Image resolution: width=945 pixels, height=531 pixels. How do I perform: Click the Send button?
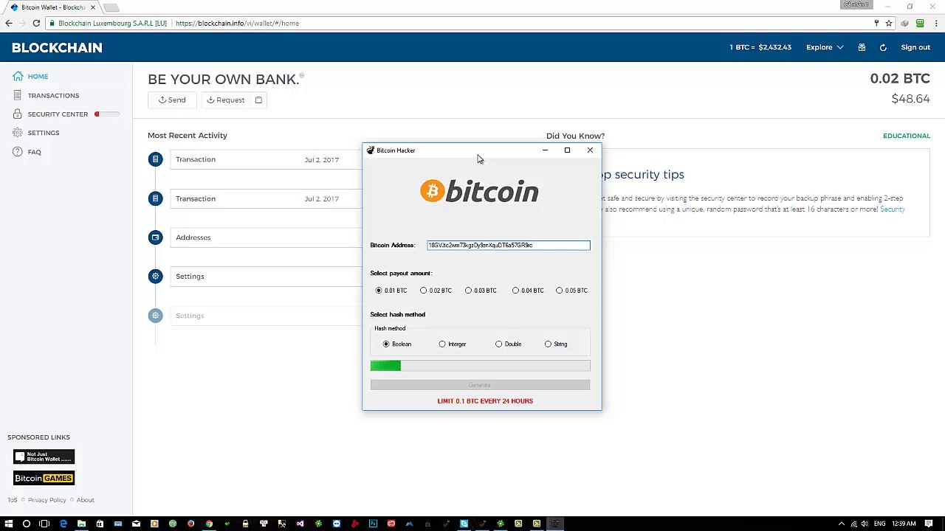pos(172,100)
